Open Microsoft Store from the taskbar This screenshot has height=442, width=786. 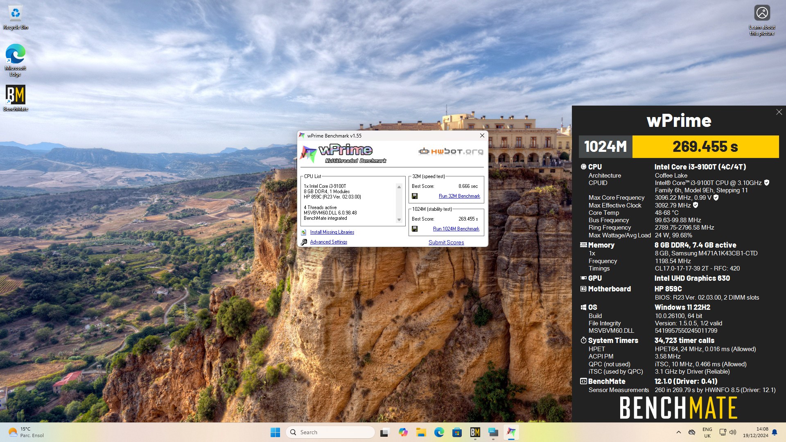coord(457,432)
